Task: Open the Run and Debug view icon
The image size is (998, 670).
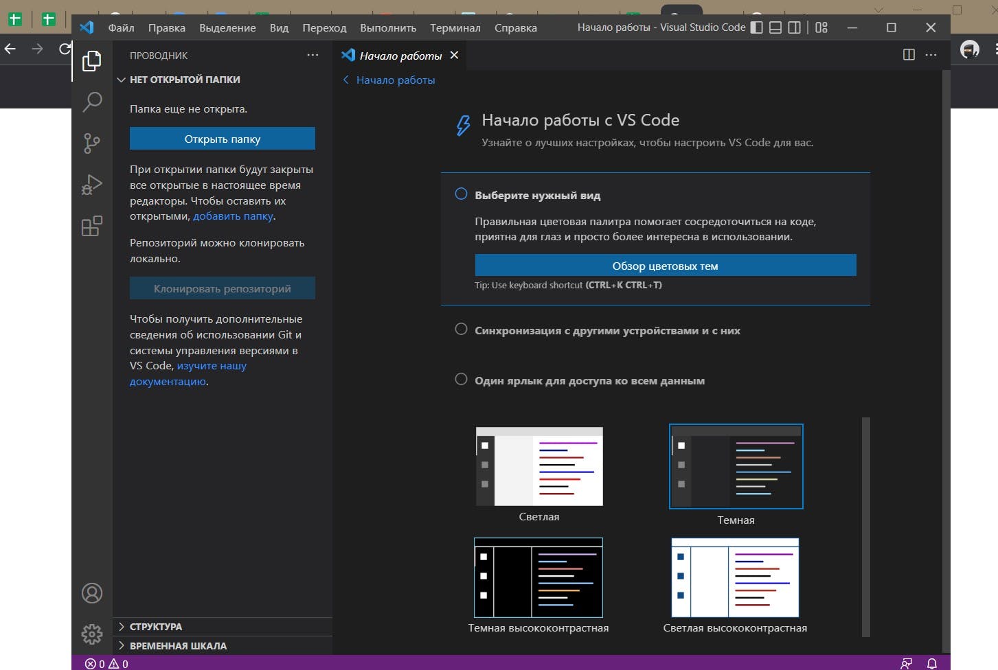Action: click(92, 184)
